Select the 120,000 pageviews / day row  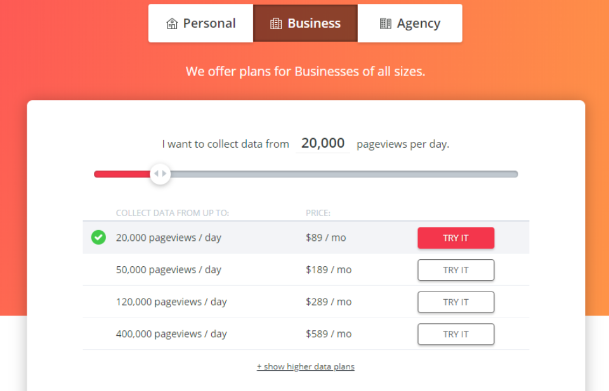tap(306, 302)
